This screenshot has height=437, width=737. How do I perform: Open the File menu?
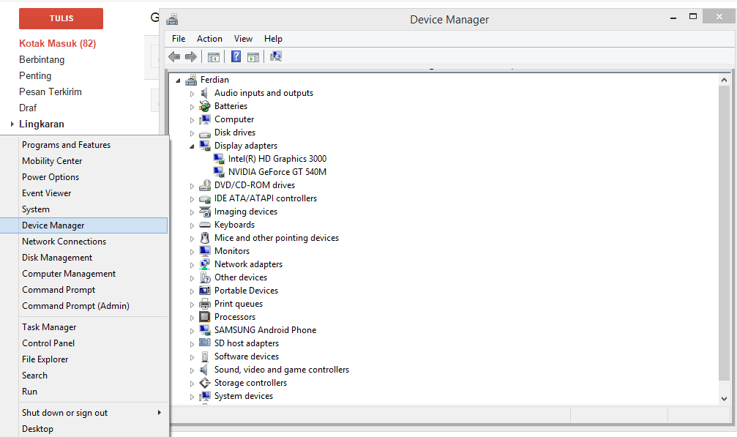point(179,39)
